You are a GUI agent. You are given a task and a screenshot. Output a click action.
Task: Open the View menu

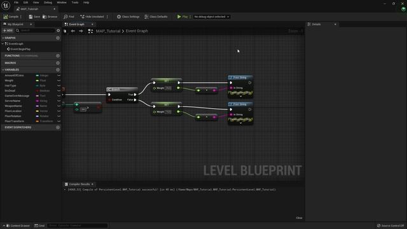(x=36, y=3)
